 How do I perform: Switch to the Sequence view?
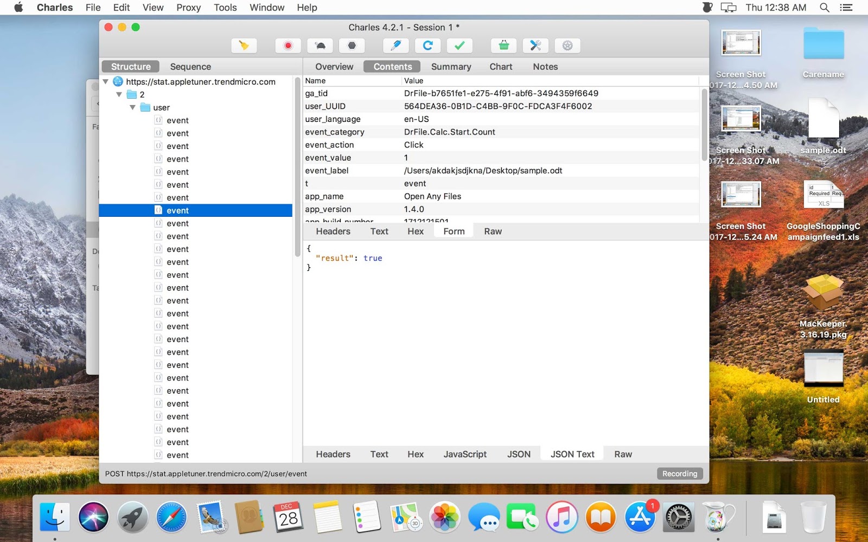190,67
